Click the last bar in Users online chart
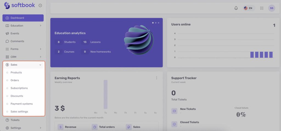Viewport: 281px width, 131px height. click(x=271, y=55)
